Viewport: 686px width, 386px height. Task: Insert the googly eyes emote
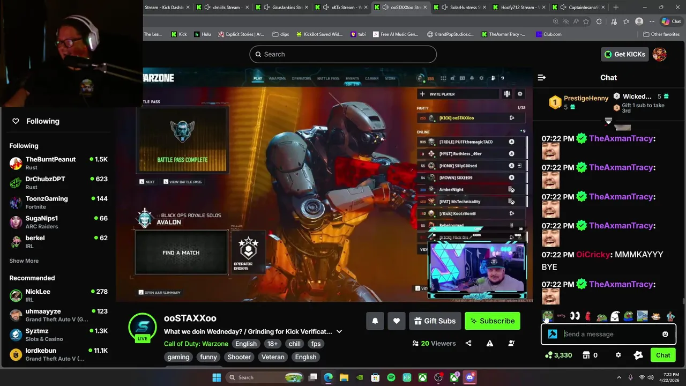pyautogui.click(x=575, y=316)
